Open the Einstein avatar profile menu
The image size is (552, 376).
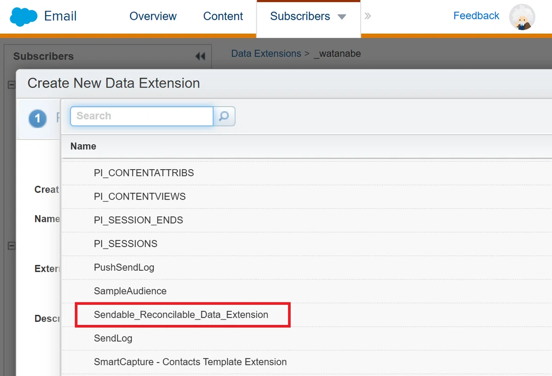pos(522,17)
